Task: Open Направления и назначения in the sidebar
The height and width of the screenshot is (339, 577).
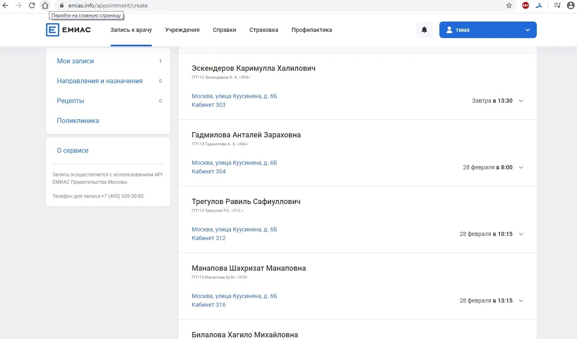Action: (x=100, y=81)
